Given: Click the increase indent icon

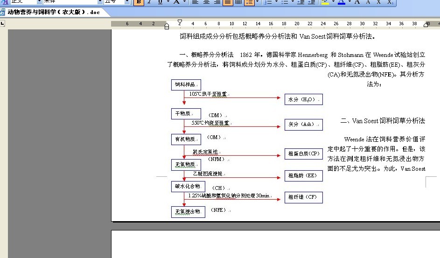Looking at the screenshot, I should [x=310, y=2].
